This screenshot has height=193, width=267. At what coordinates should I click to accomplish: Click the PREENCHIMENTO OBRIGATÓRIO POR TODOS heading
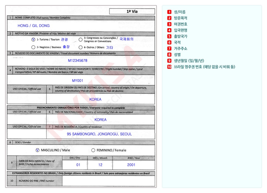pyautogui.click(x=81, y=108)
